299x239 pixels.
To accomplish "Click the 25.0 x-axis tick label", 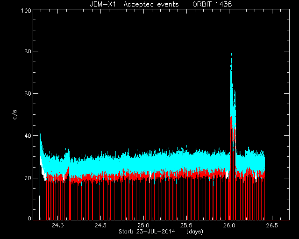I will pos(143,225).
